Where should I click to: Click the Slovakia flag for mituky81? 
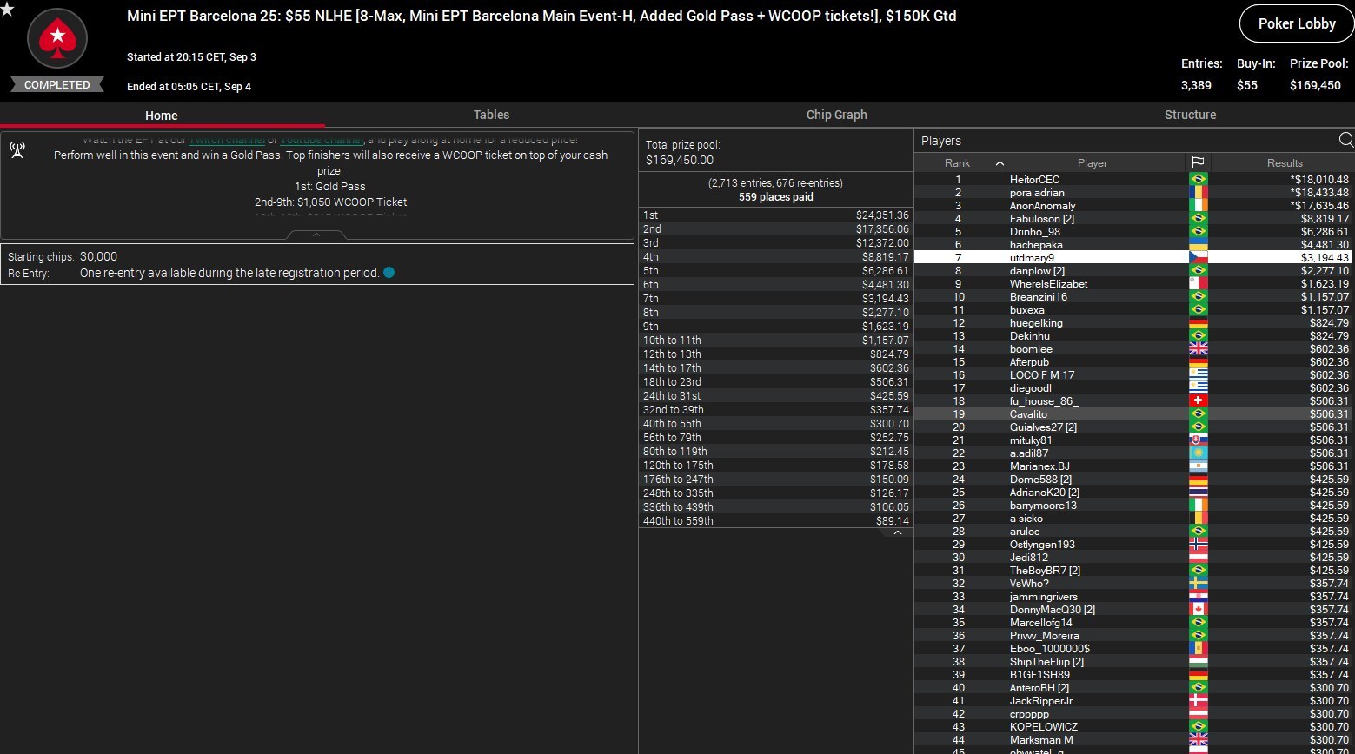tap(1199, 440)
